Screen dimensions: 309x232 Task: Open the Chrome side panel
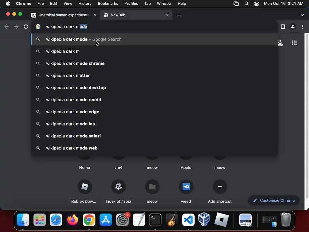coord(283,27)
